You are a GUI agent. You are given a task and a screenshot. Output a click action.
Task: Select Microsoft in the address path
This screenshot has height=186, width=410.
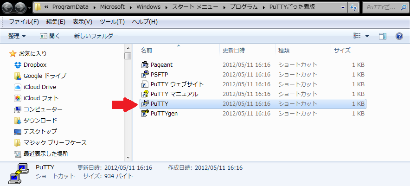[112, 7]
